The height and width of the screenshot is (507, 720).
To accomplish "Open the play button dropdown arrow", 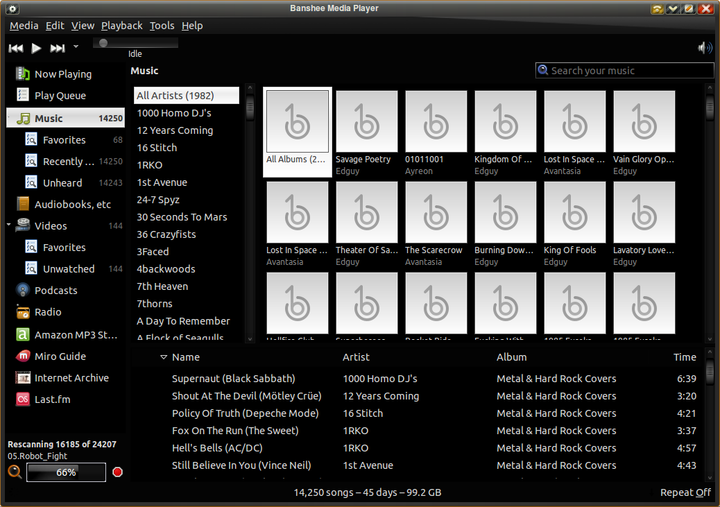I will [x=76, y=46].
